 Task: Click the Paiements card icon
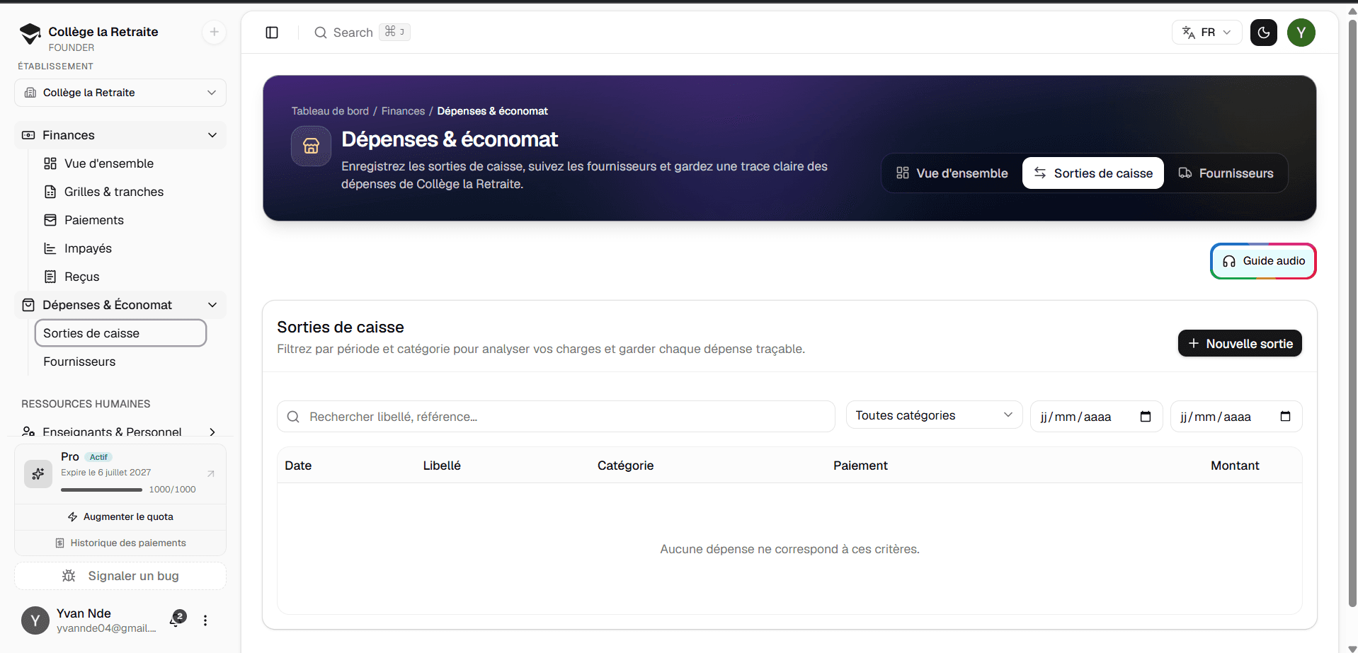pyautogui.click(x=50, y=220)
